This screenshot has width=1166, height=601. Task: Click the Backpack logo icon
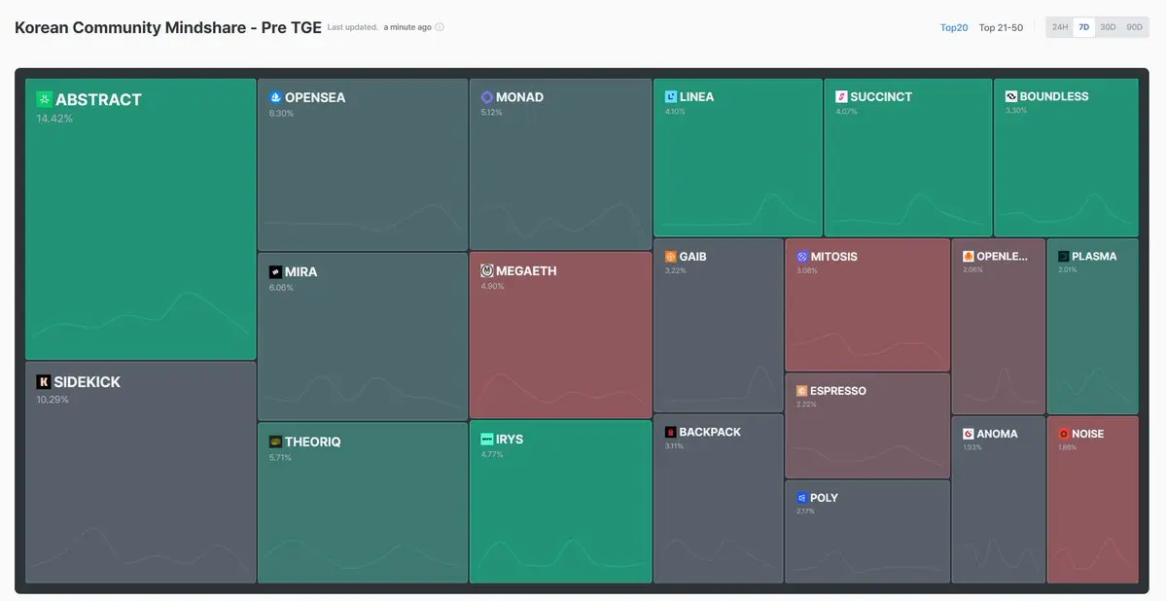[x=671, y=432]
